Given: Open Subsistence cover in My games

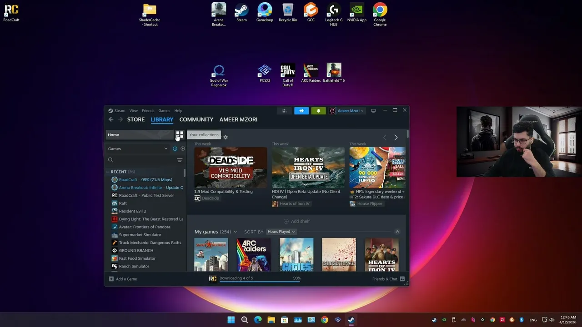Looking at the screenshot, I should point(339,254).
